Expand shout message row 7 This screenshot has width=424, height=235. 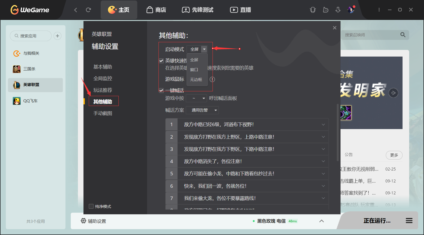pos(323,198)
